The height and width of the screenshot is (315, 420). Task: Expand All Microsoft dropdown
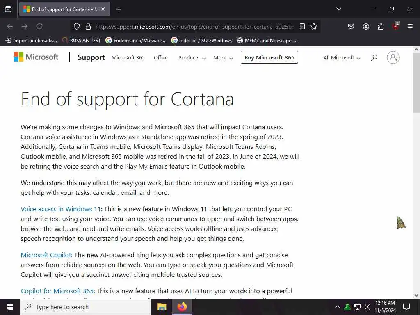pyautogui.click(x=342, y=57)
